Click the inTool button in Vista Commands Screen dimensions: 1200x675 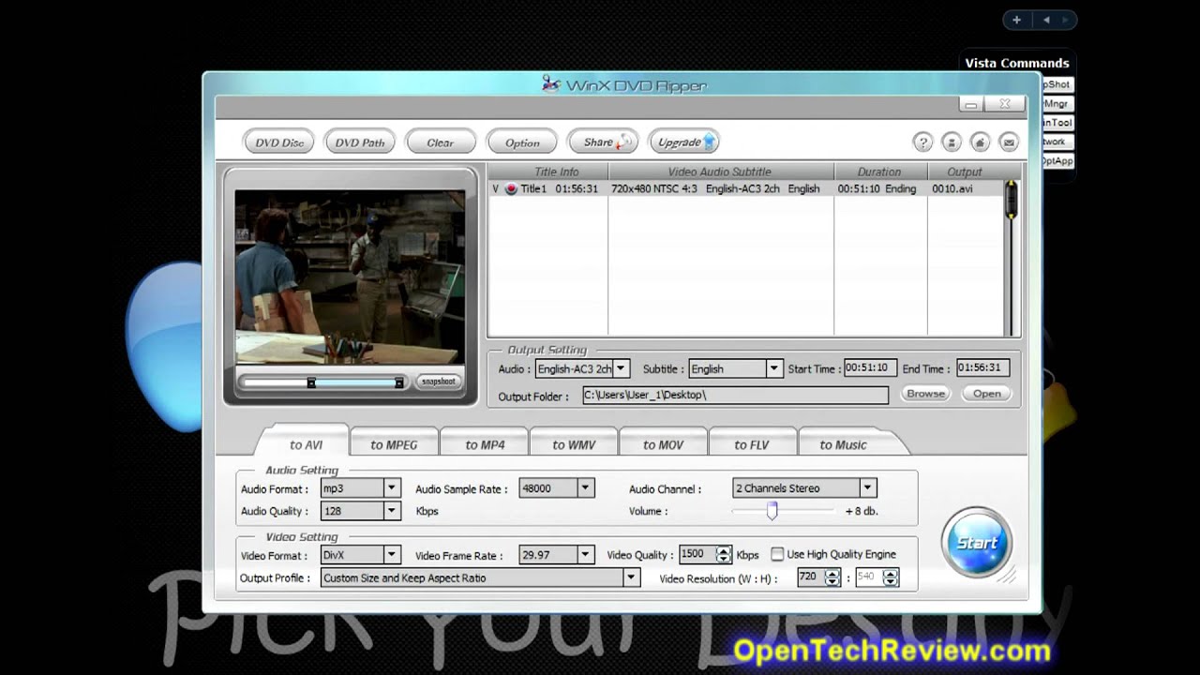(x=1057, y=123)
